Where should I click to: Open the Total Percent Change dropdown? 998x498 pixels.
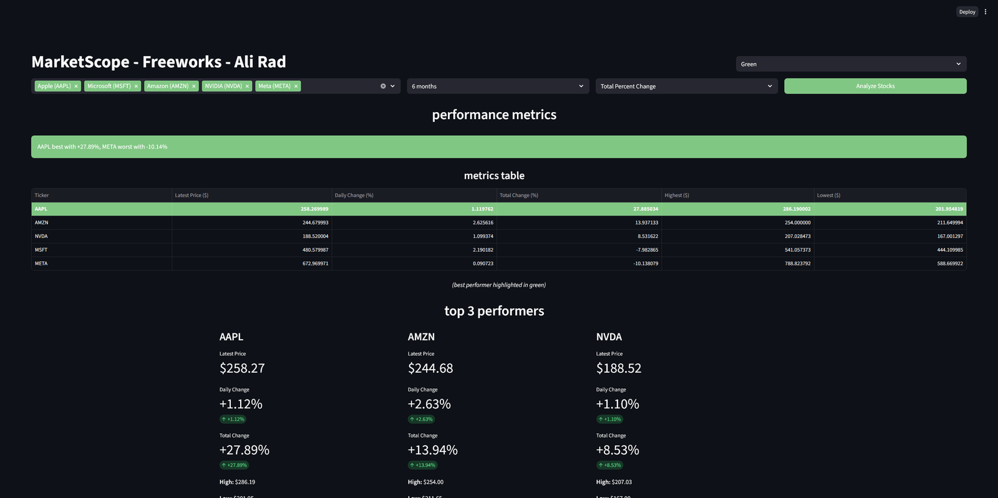tap(686, 86)
